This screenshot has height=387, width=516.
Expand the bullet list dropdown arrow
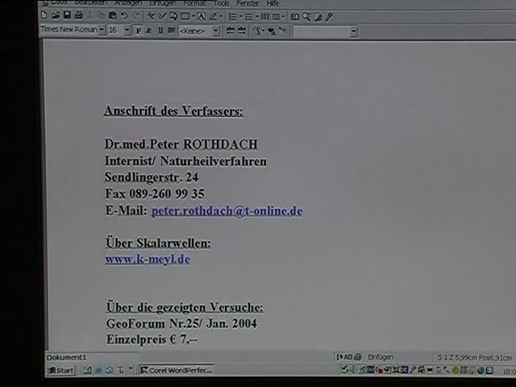point(256,16)
